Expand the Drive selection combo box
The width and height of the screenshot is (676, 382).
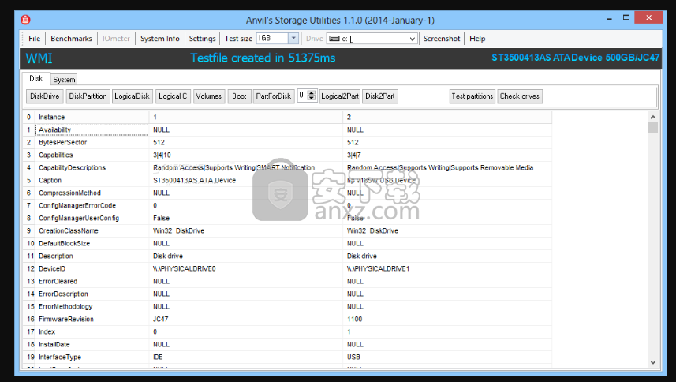point(411,39)
